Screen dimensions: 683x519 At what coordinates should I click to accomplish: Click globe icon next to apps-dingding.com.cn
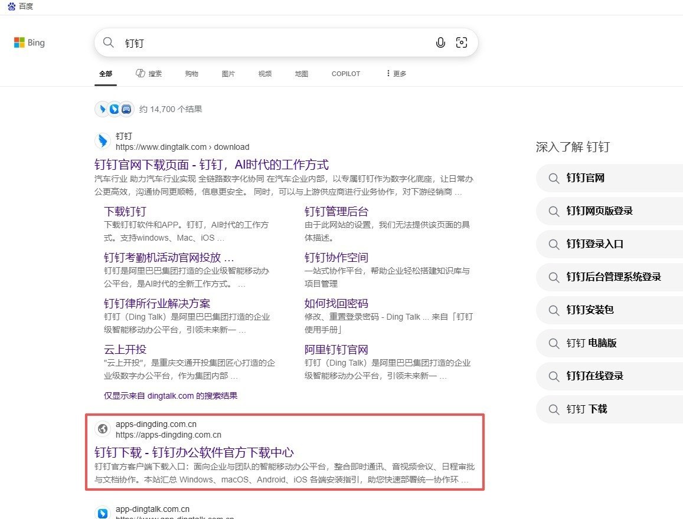(103, 429)
